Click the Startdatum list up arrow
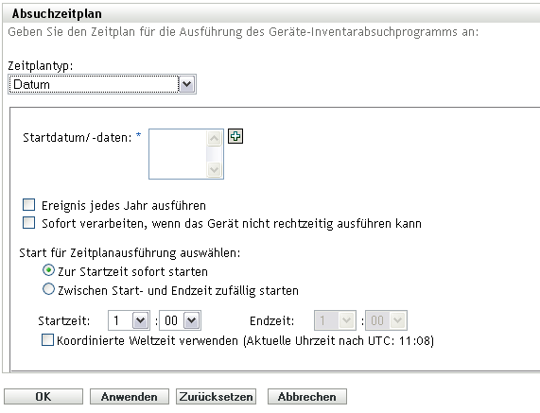This screenshot has height=413, width=540. point(215,139)
